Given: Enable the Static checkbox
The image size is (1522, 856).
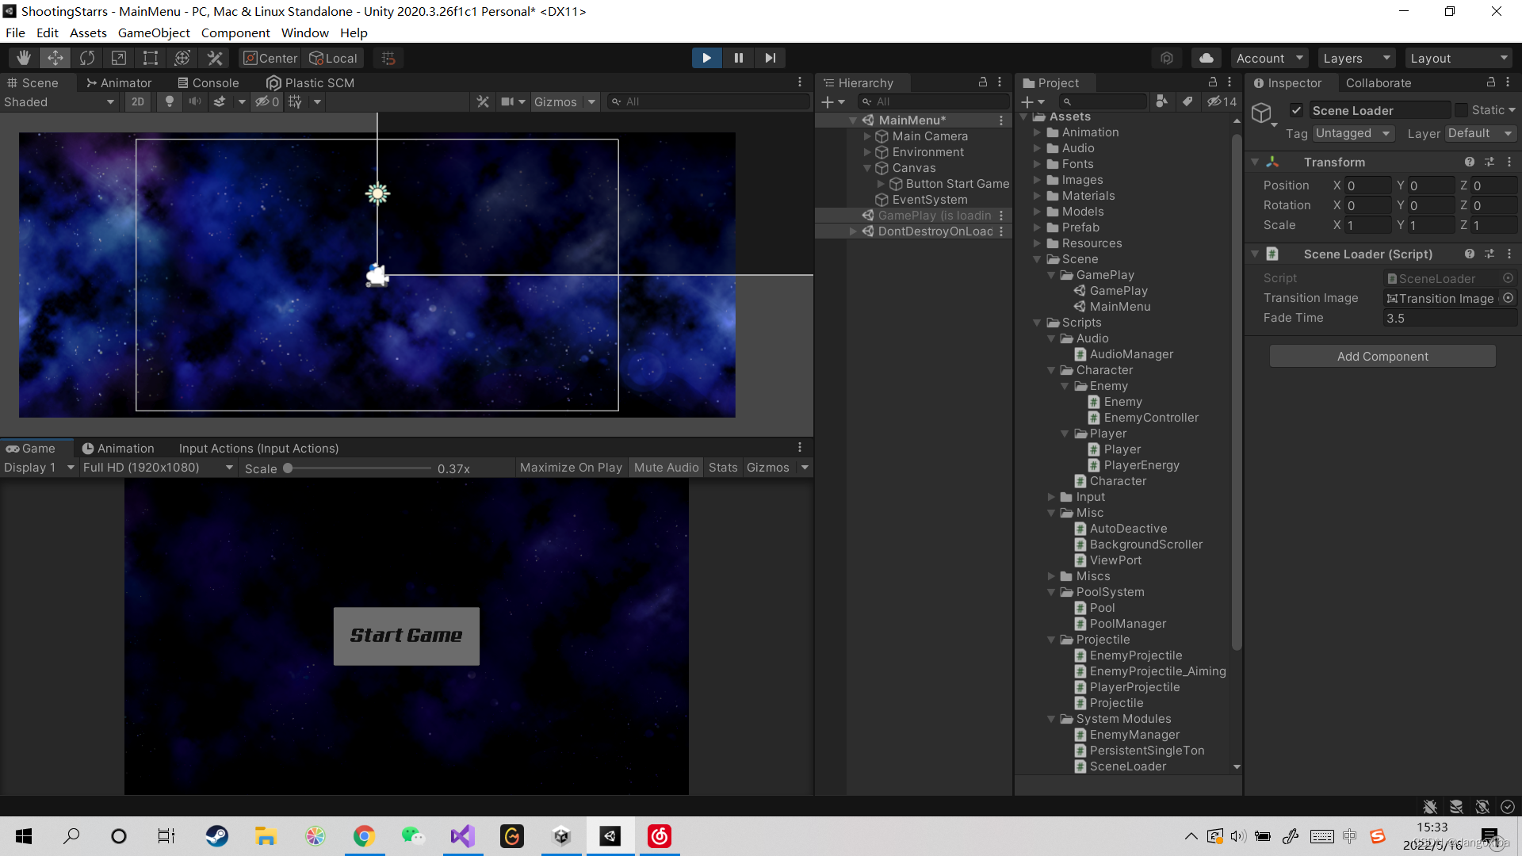Looking at the screenshot, I should pos(1461,110).
